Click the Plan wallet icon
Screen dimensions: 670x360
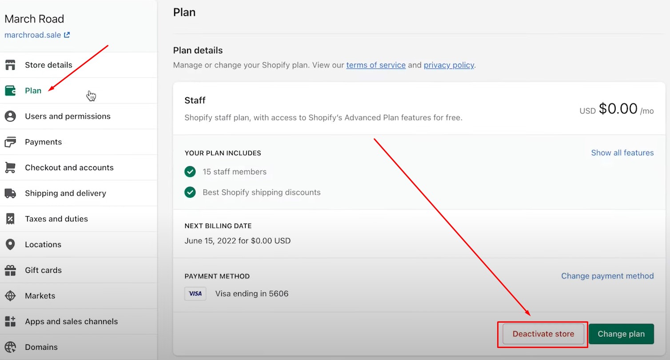(10, 91)
